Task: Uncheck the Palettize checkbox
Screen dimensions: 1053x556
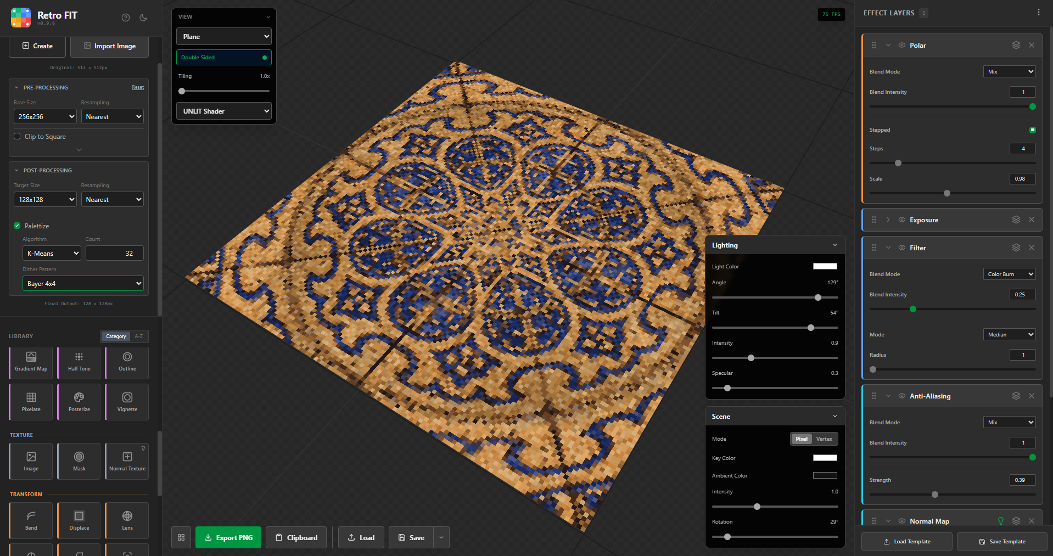Action: [17, 226]
